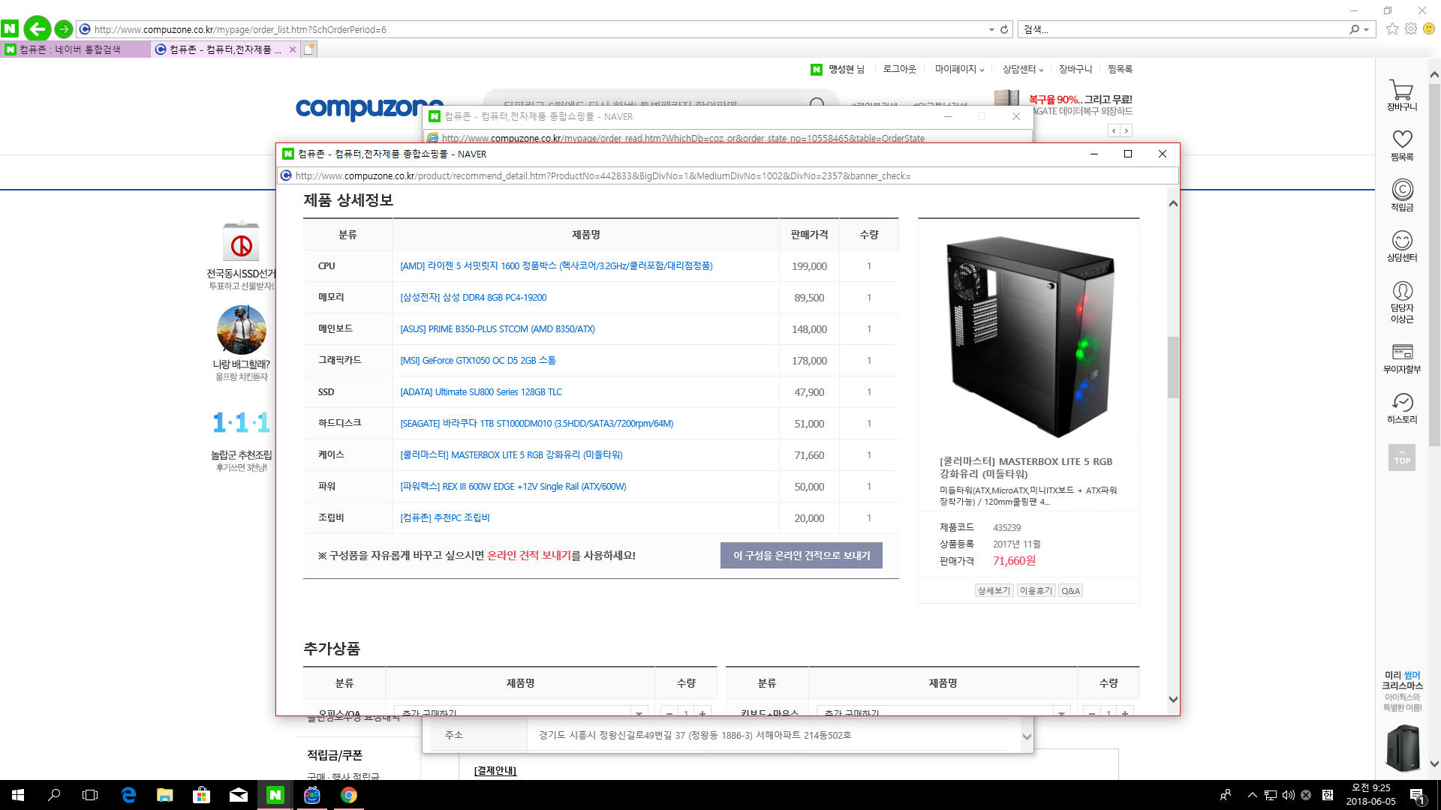This screenshot has height=810, width=1441.
Task: Open Chrome from the taskbar
Action: [349, 795]
